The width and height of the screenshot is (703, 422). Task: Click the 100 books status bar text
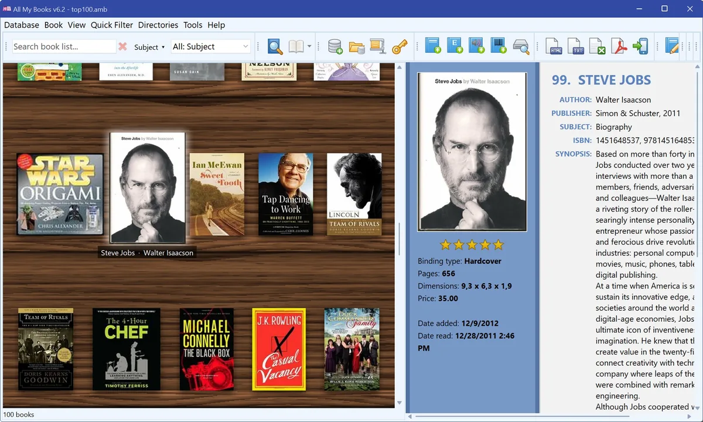click(19, 414)
